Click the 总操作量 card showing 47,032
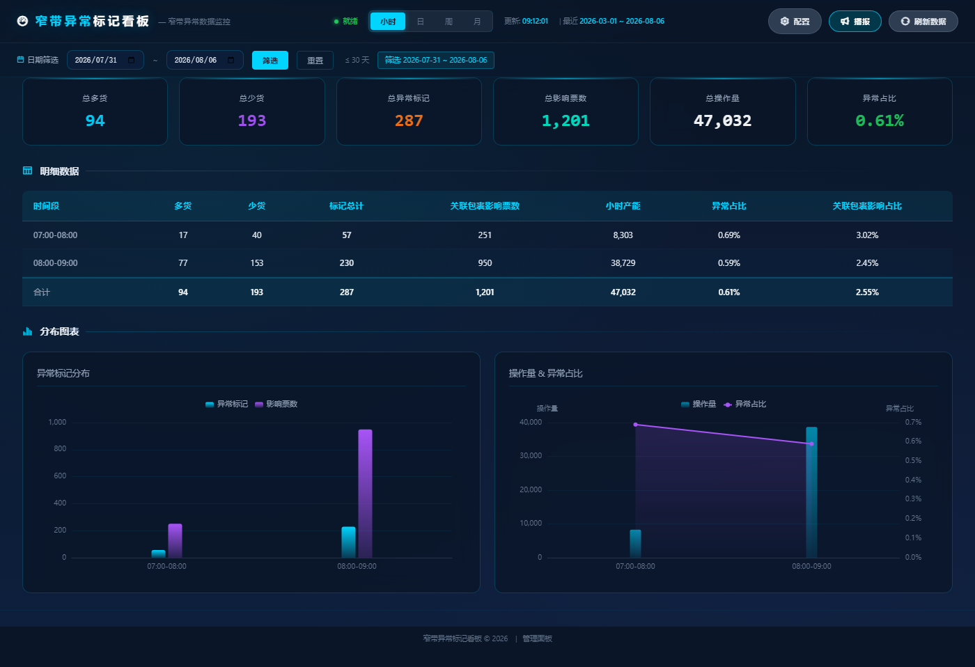The image size is (975, 667). point(723,111)
